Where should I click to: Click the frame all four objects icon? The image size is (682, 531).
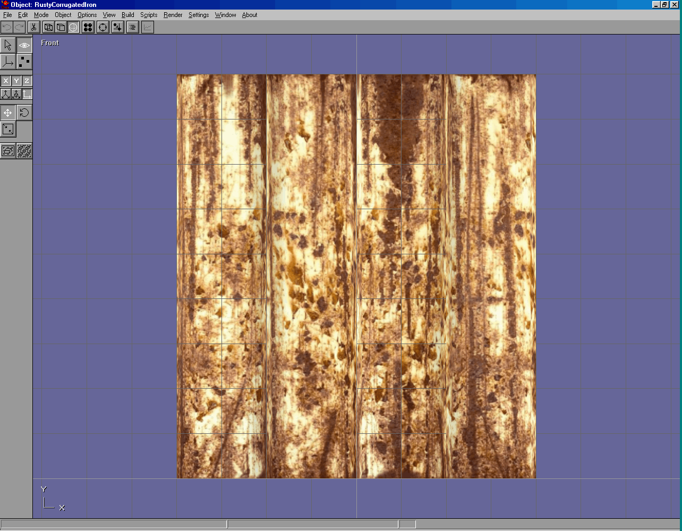pyautogui.click(x=24, y=151)
